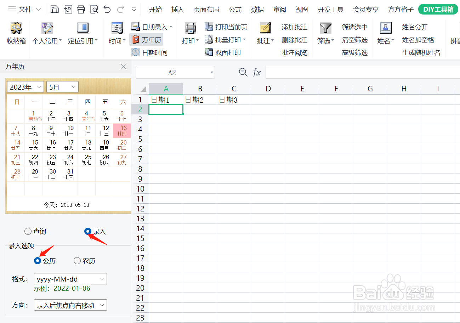
Task: Open the 格式 yyyy-MM-dd dropdown
Action: click(x=70, y=279)
